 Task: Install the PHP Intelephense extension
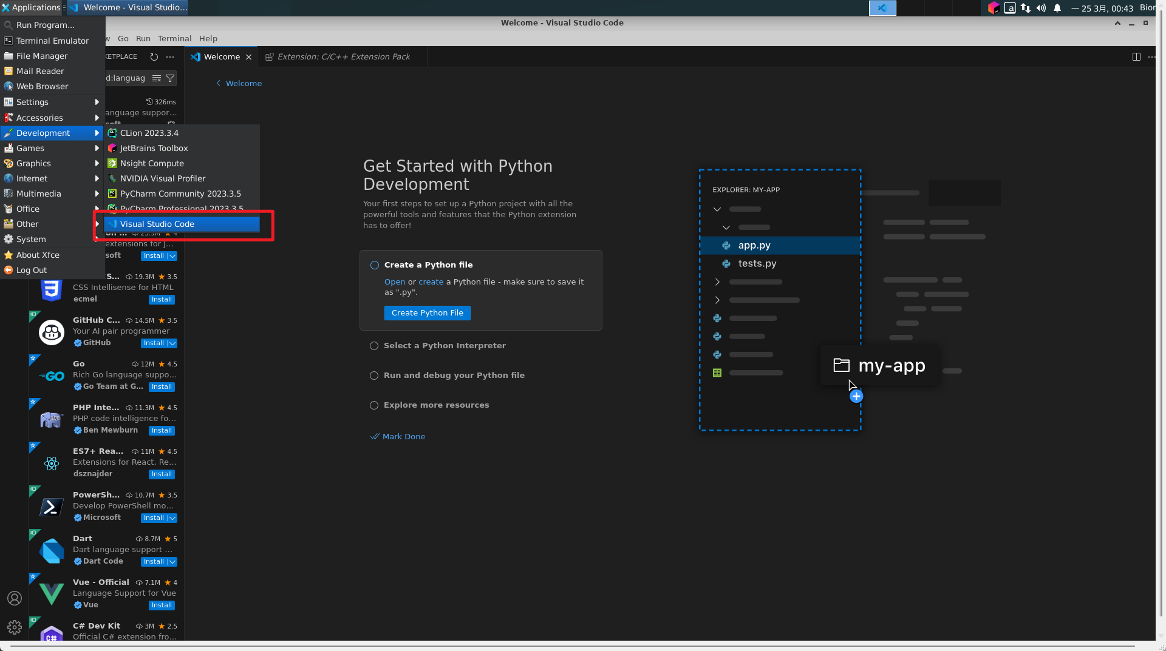[162, 431]
